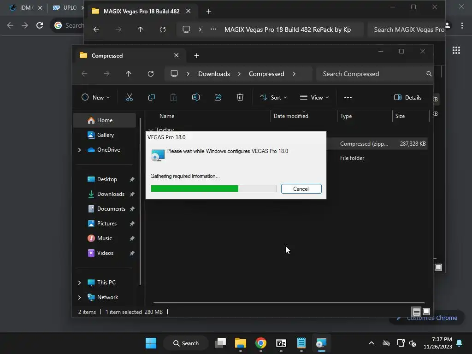Image resolution: width=472 pixels, height=354 pixels.
Task: Open Documents quick access folder
Action: pos(111,209)
